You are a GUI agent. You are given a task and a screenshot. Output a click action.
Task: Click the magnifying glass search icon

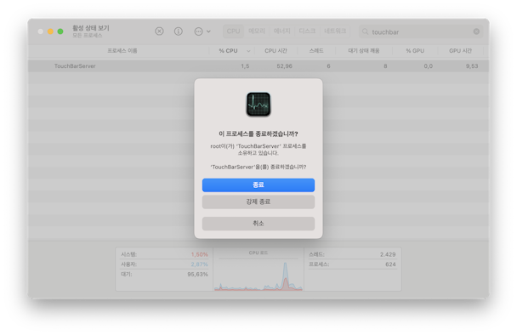(x=365, y=31)
